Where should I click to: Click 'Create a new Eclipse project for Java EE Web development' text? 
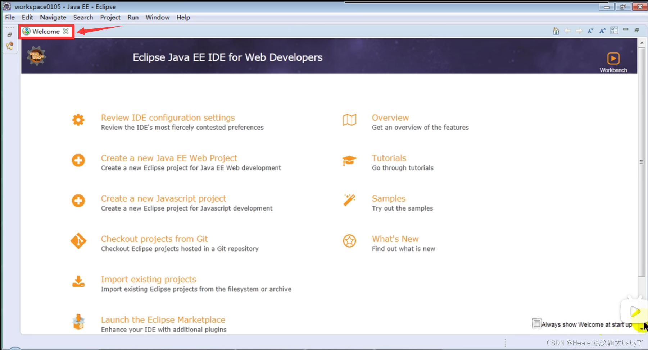(191, 168)
